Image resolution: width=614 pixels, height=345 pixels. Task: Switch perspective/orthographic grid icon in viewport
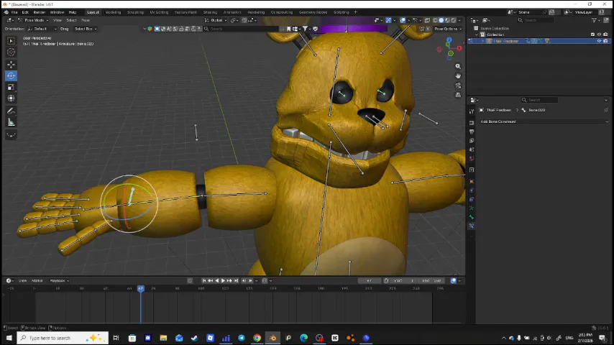[x=458, y=95]
